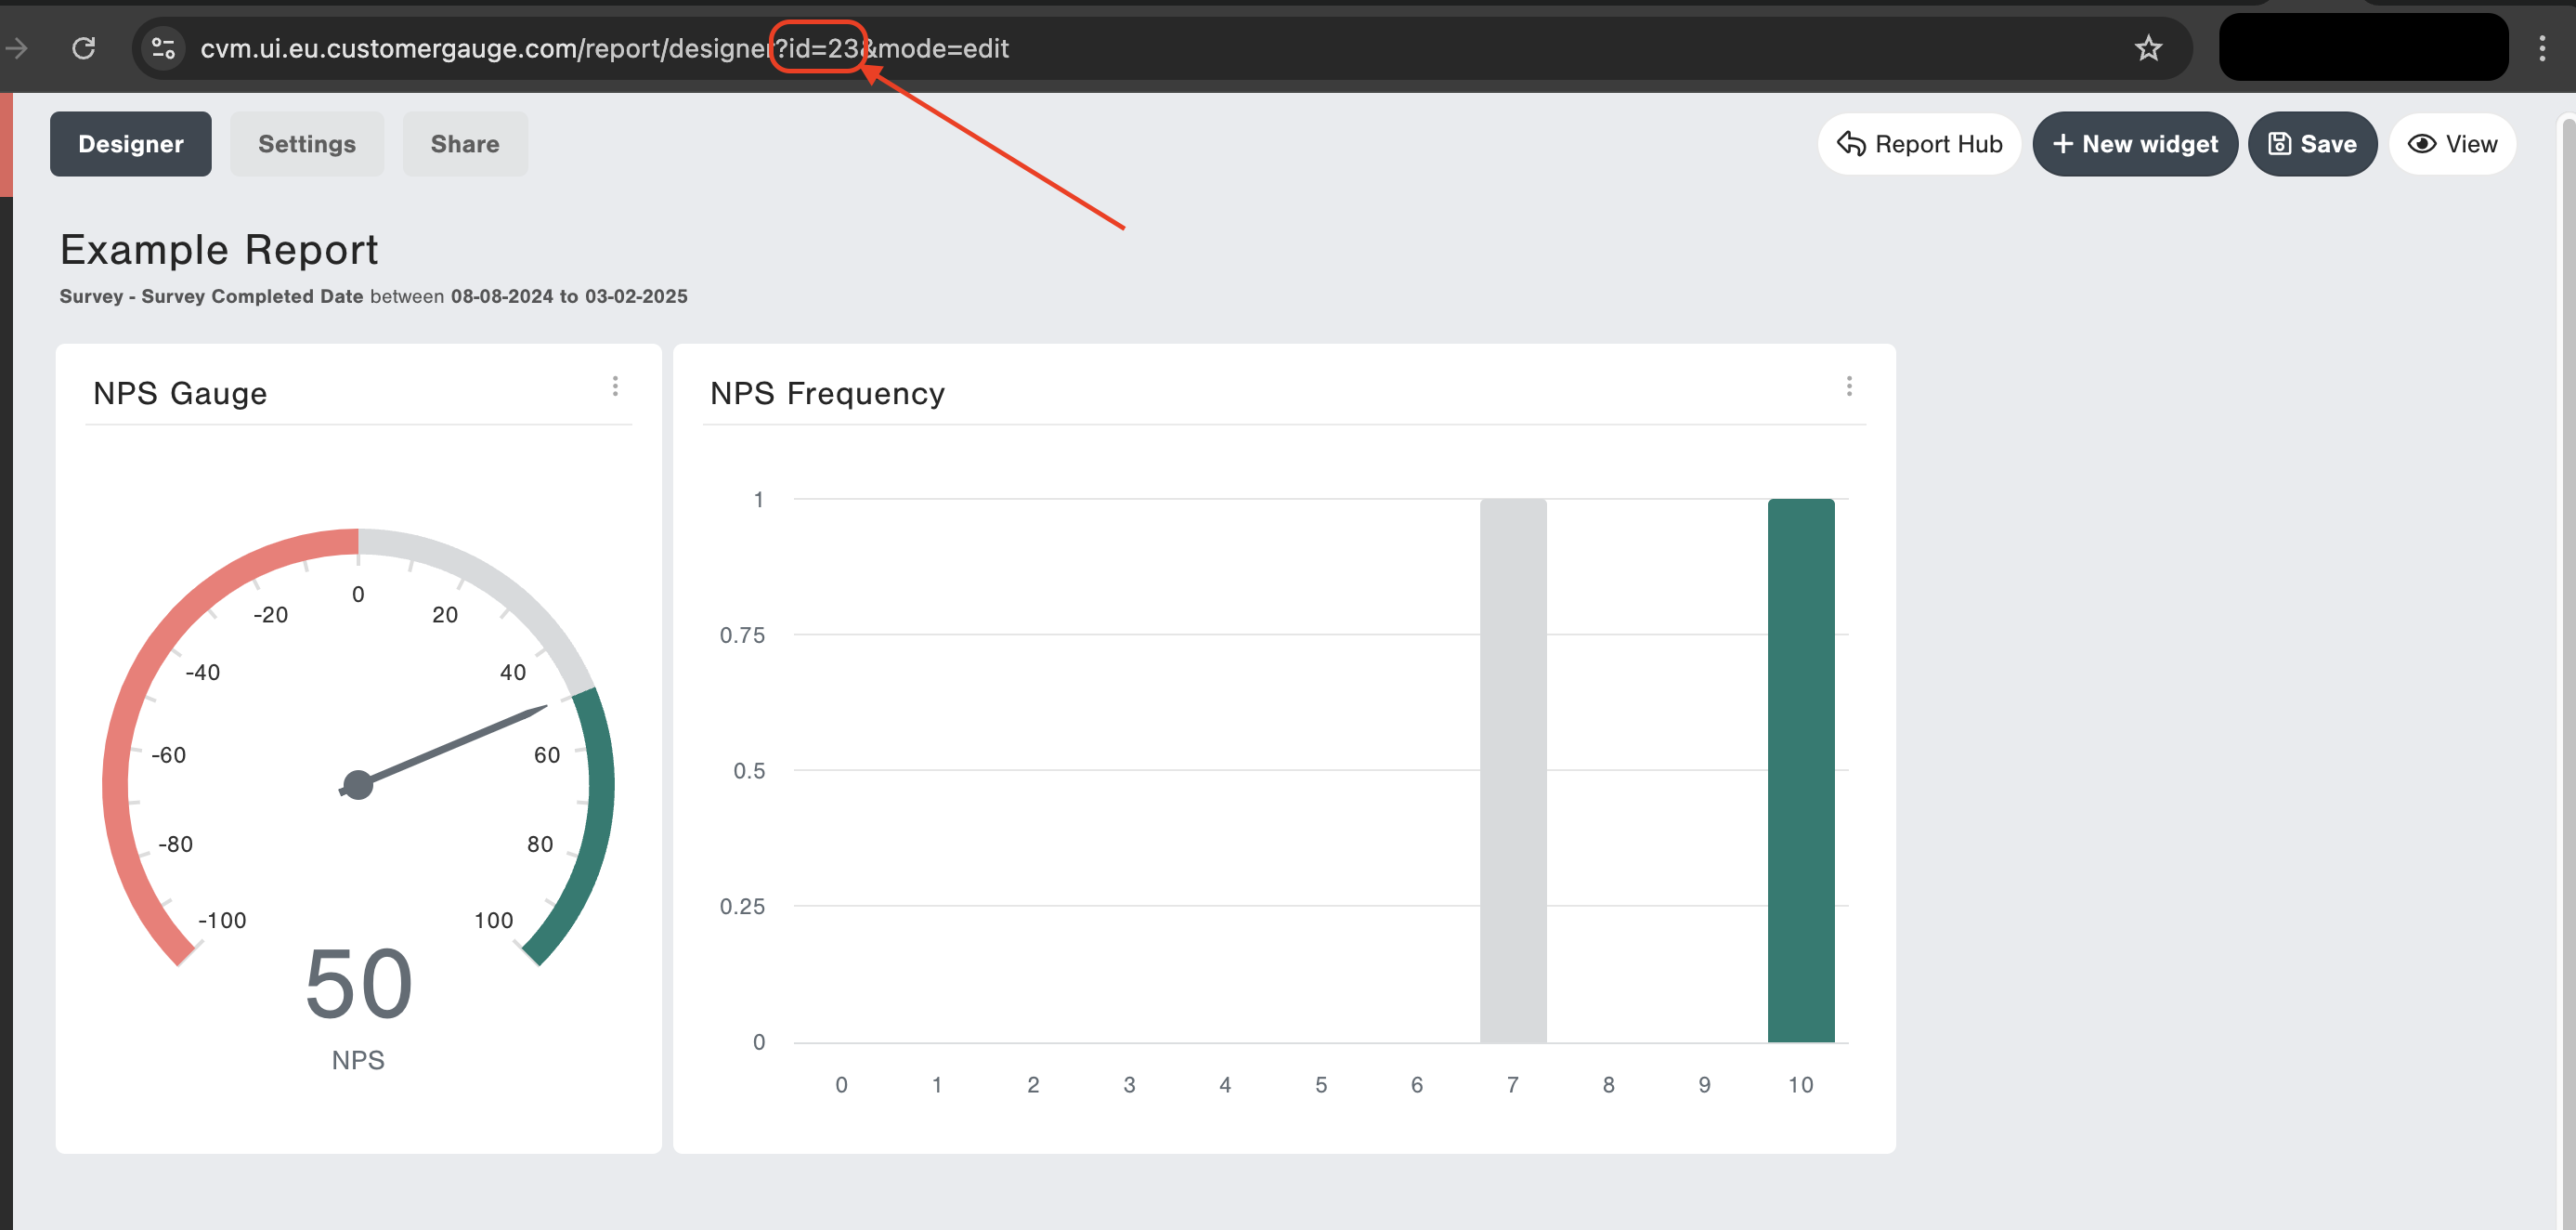Click the Example Report title
The image size is (2576, 1230).
coord(219,250)
